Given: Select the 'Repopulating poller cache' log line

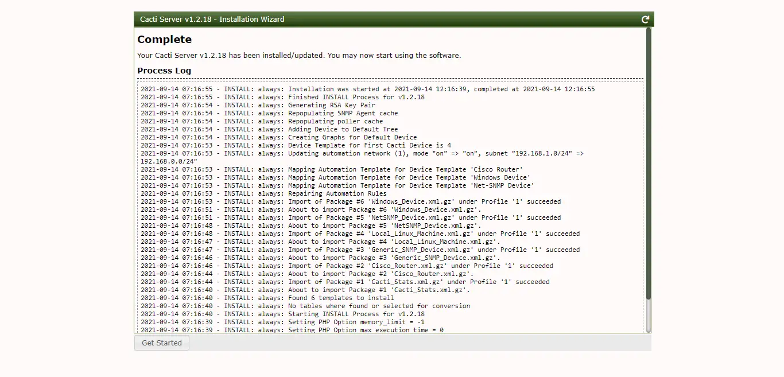Looking at the screenshot, I should pyautogui.click(x=262, y=121).
